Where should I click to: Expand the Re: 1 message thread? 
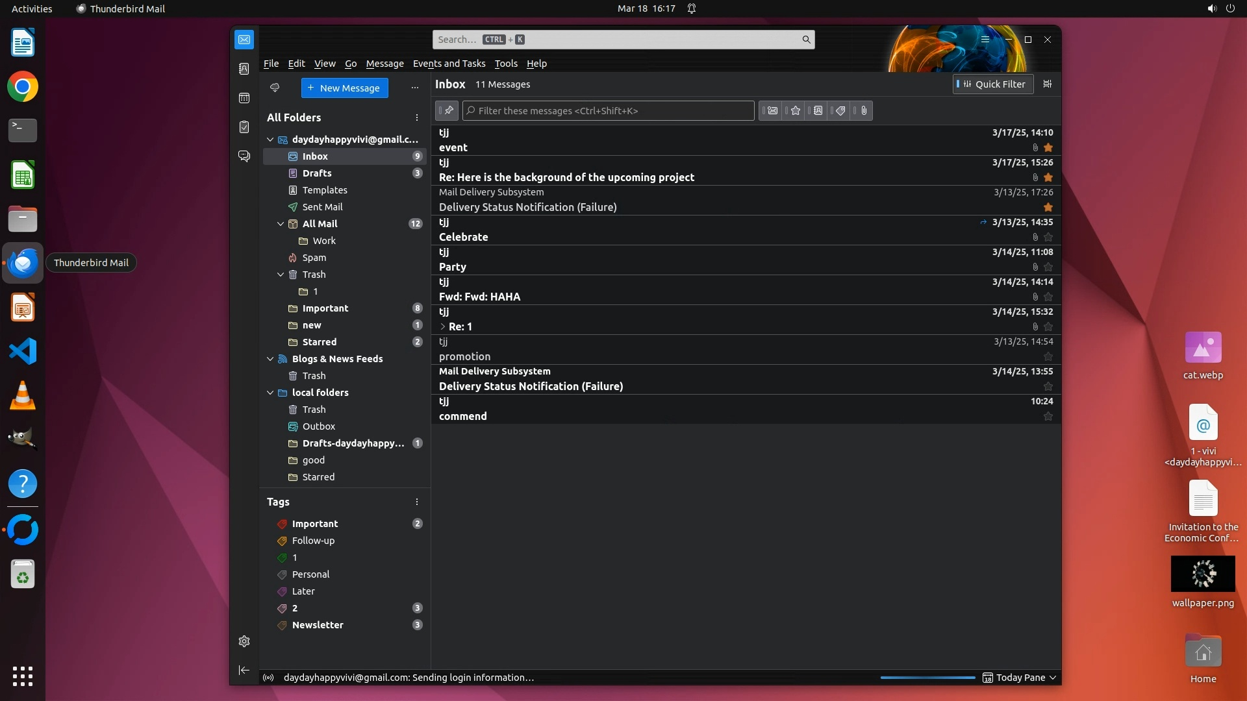point(443,326)
